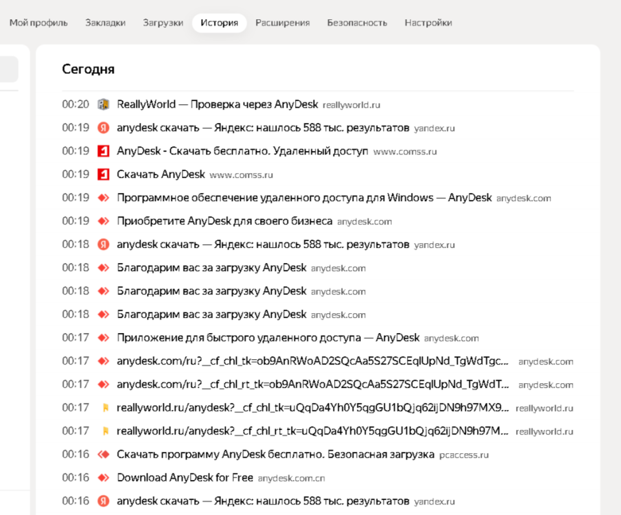Click anydesk.com domain after 'Windows — AnyDesk'
The width and height of the screenshot is (621, 515).
[x=524, y=198]
